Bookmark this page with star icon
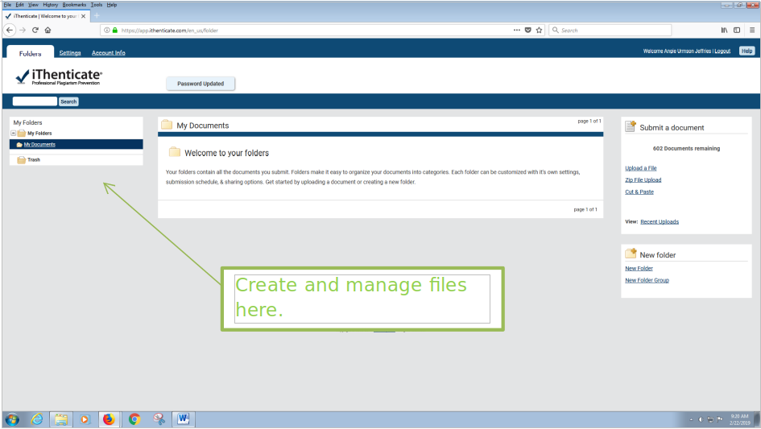Viewport: 761px width, 429px height. 539,30
